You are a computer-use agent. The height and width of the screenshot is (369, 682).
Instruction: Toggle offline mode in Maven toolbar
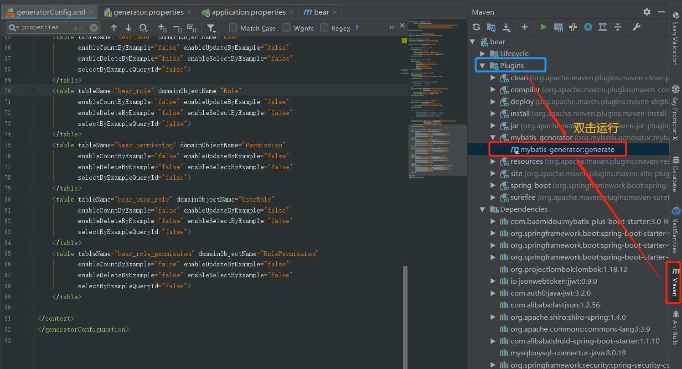coord(573,27)
